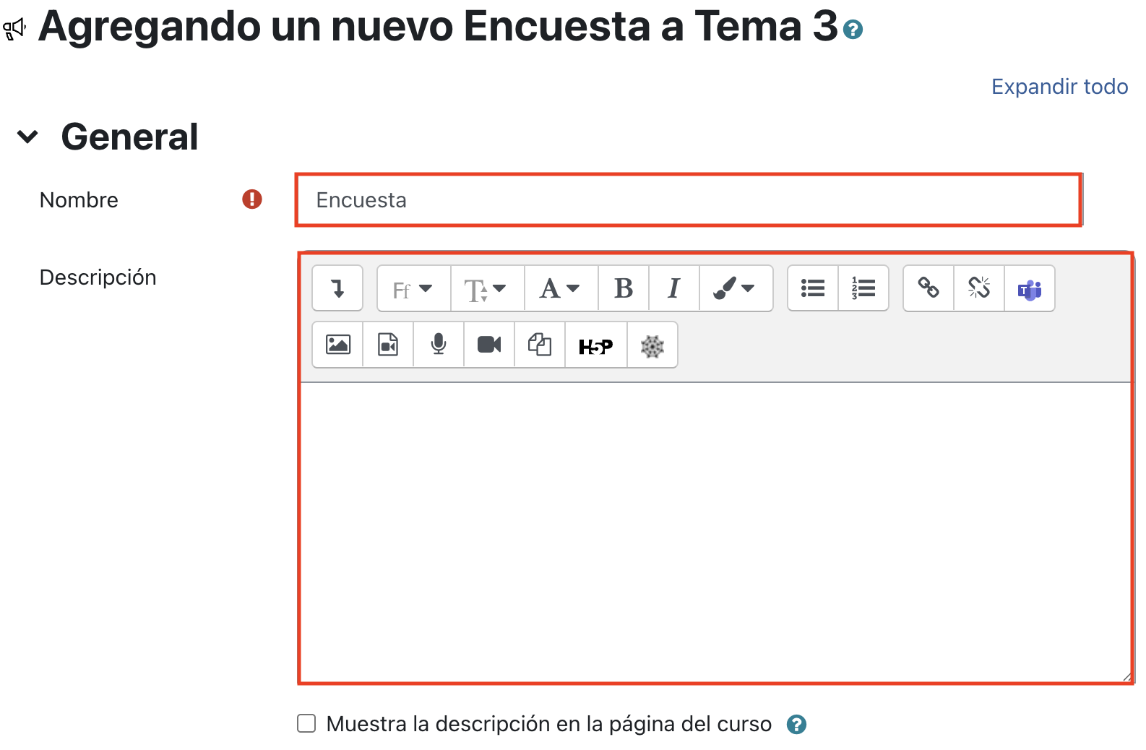Insert H5P content
Viewport: 1146px width, 750px height.
click(596, 345)
